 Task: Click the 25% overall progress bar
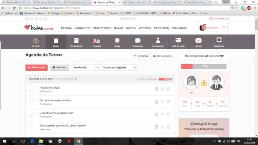click(x=204, y=67)
